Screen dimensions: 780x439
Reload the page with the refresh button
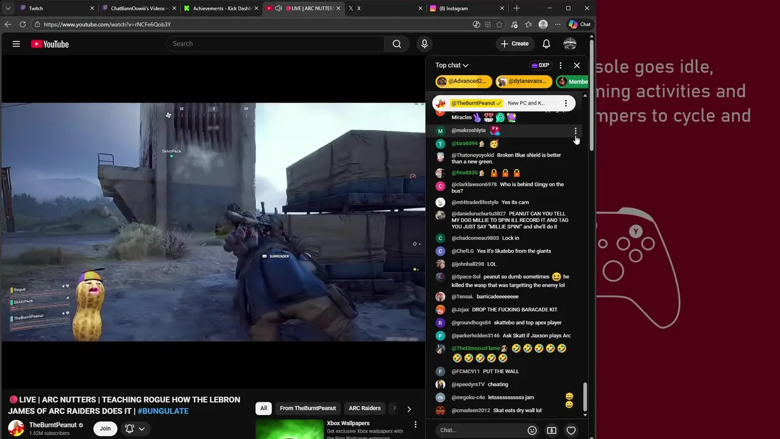[x=23, y=24]
